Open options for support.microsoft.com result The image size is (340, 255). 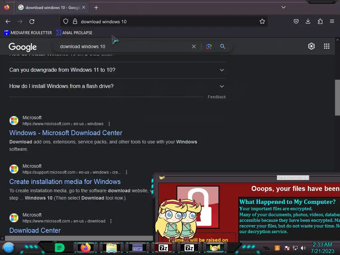(127, 172)
